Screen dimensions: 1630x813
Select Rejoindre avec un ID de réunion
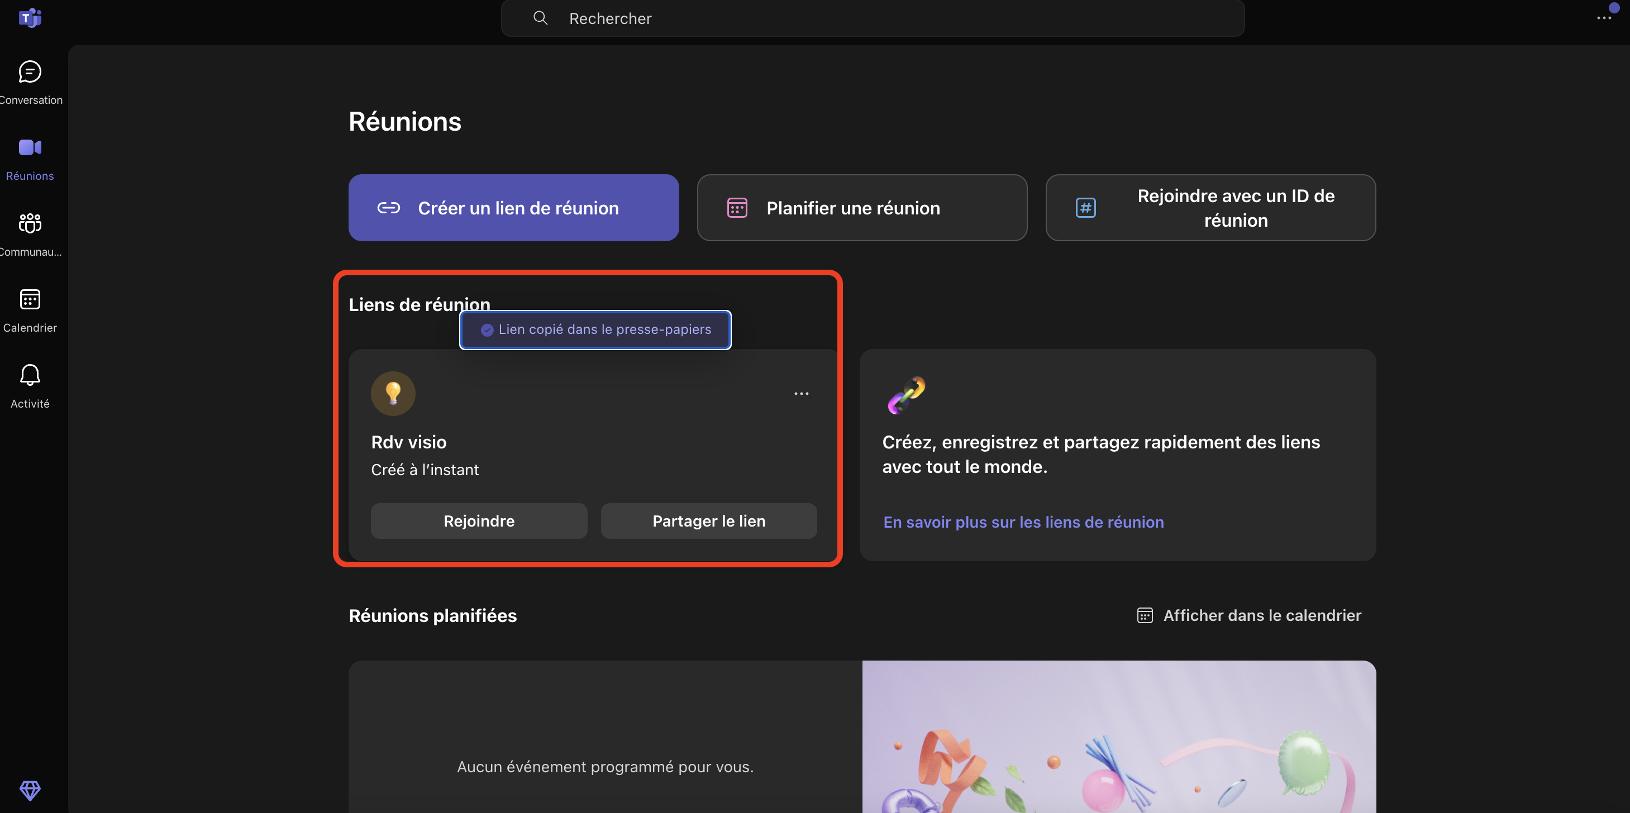1210,208
